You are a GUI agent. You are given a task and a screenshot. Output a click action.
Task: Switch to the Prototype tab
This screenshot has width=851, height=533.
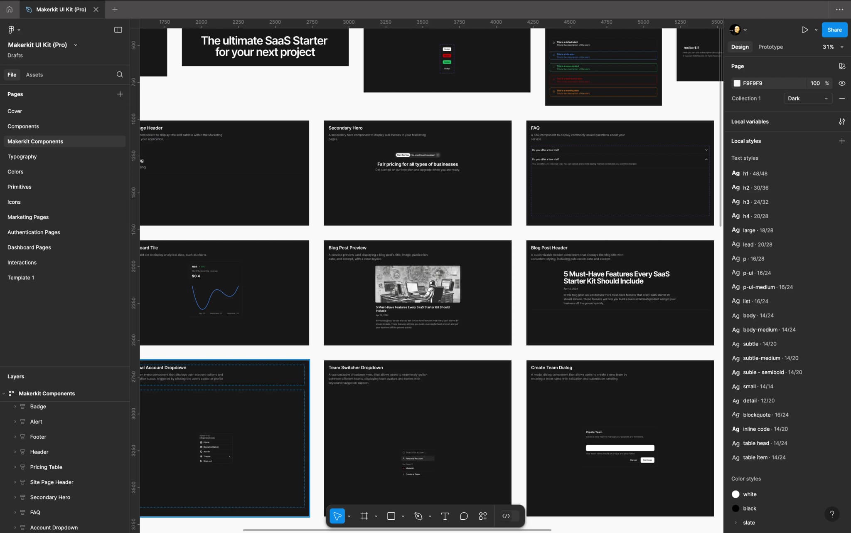770,47
